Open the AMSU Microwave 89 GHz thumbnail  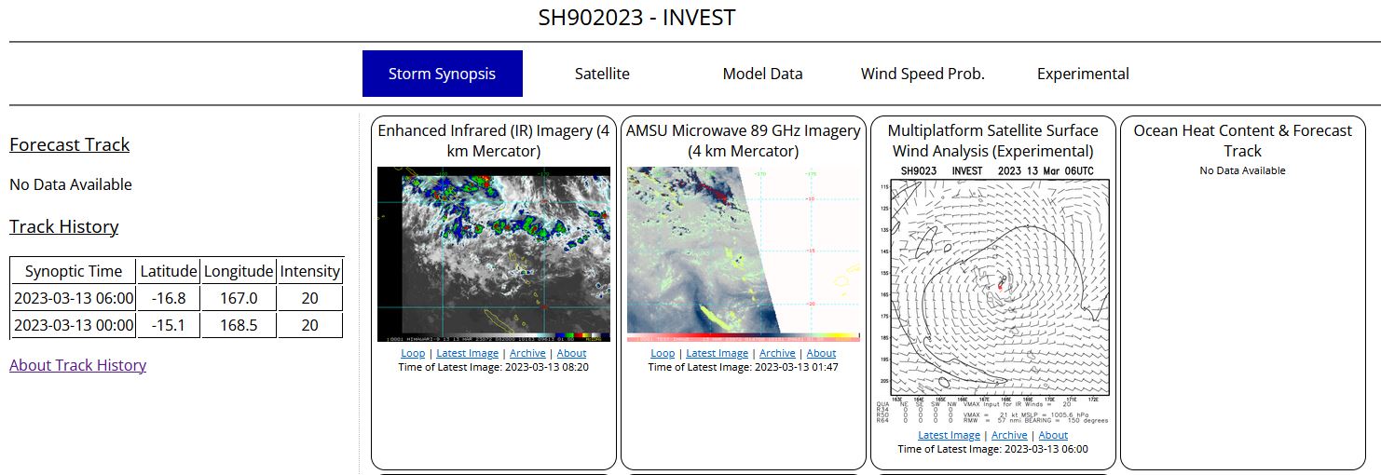pos(743,253)
